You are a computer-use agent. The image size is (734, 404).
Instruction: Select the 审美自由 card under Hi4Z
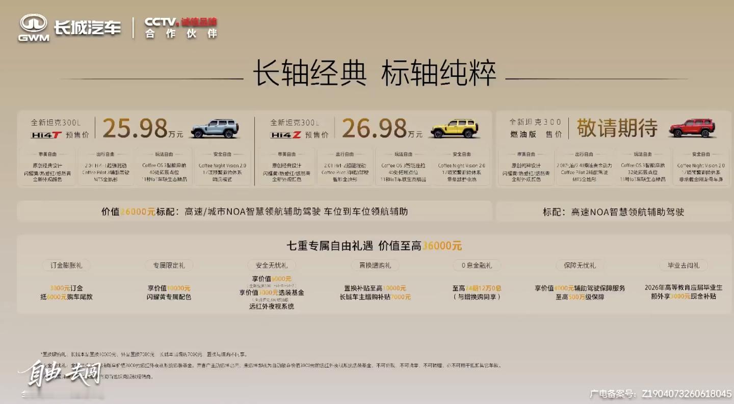[286, 167]
